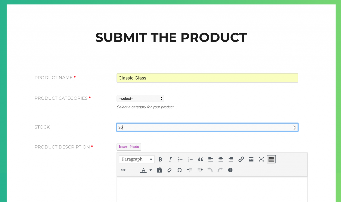The height and width of the screenshot is (202, 341).
Task: Insert a bulleted list
Action: point(180,159)
